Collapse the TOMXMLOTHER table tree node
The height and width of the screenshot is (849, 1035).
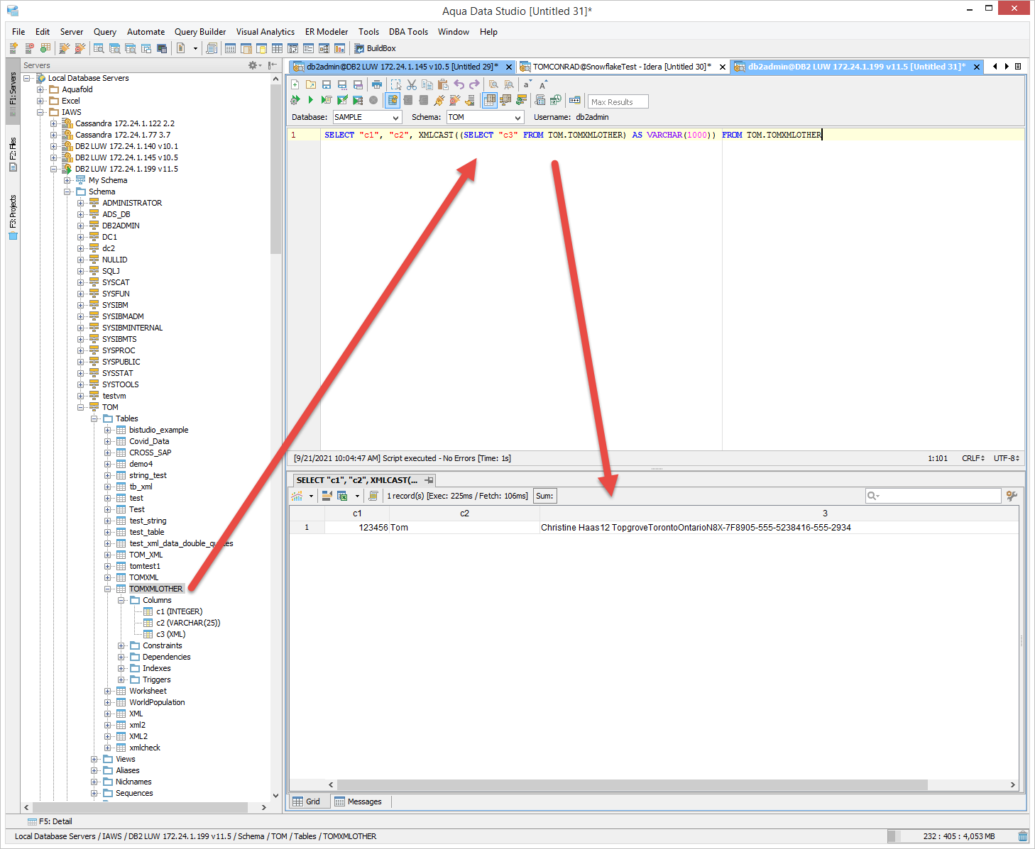click(x=108, y=589)
